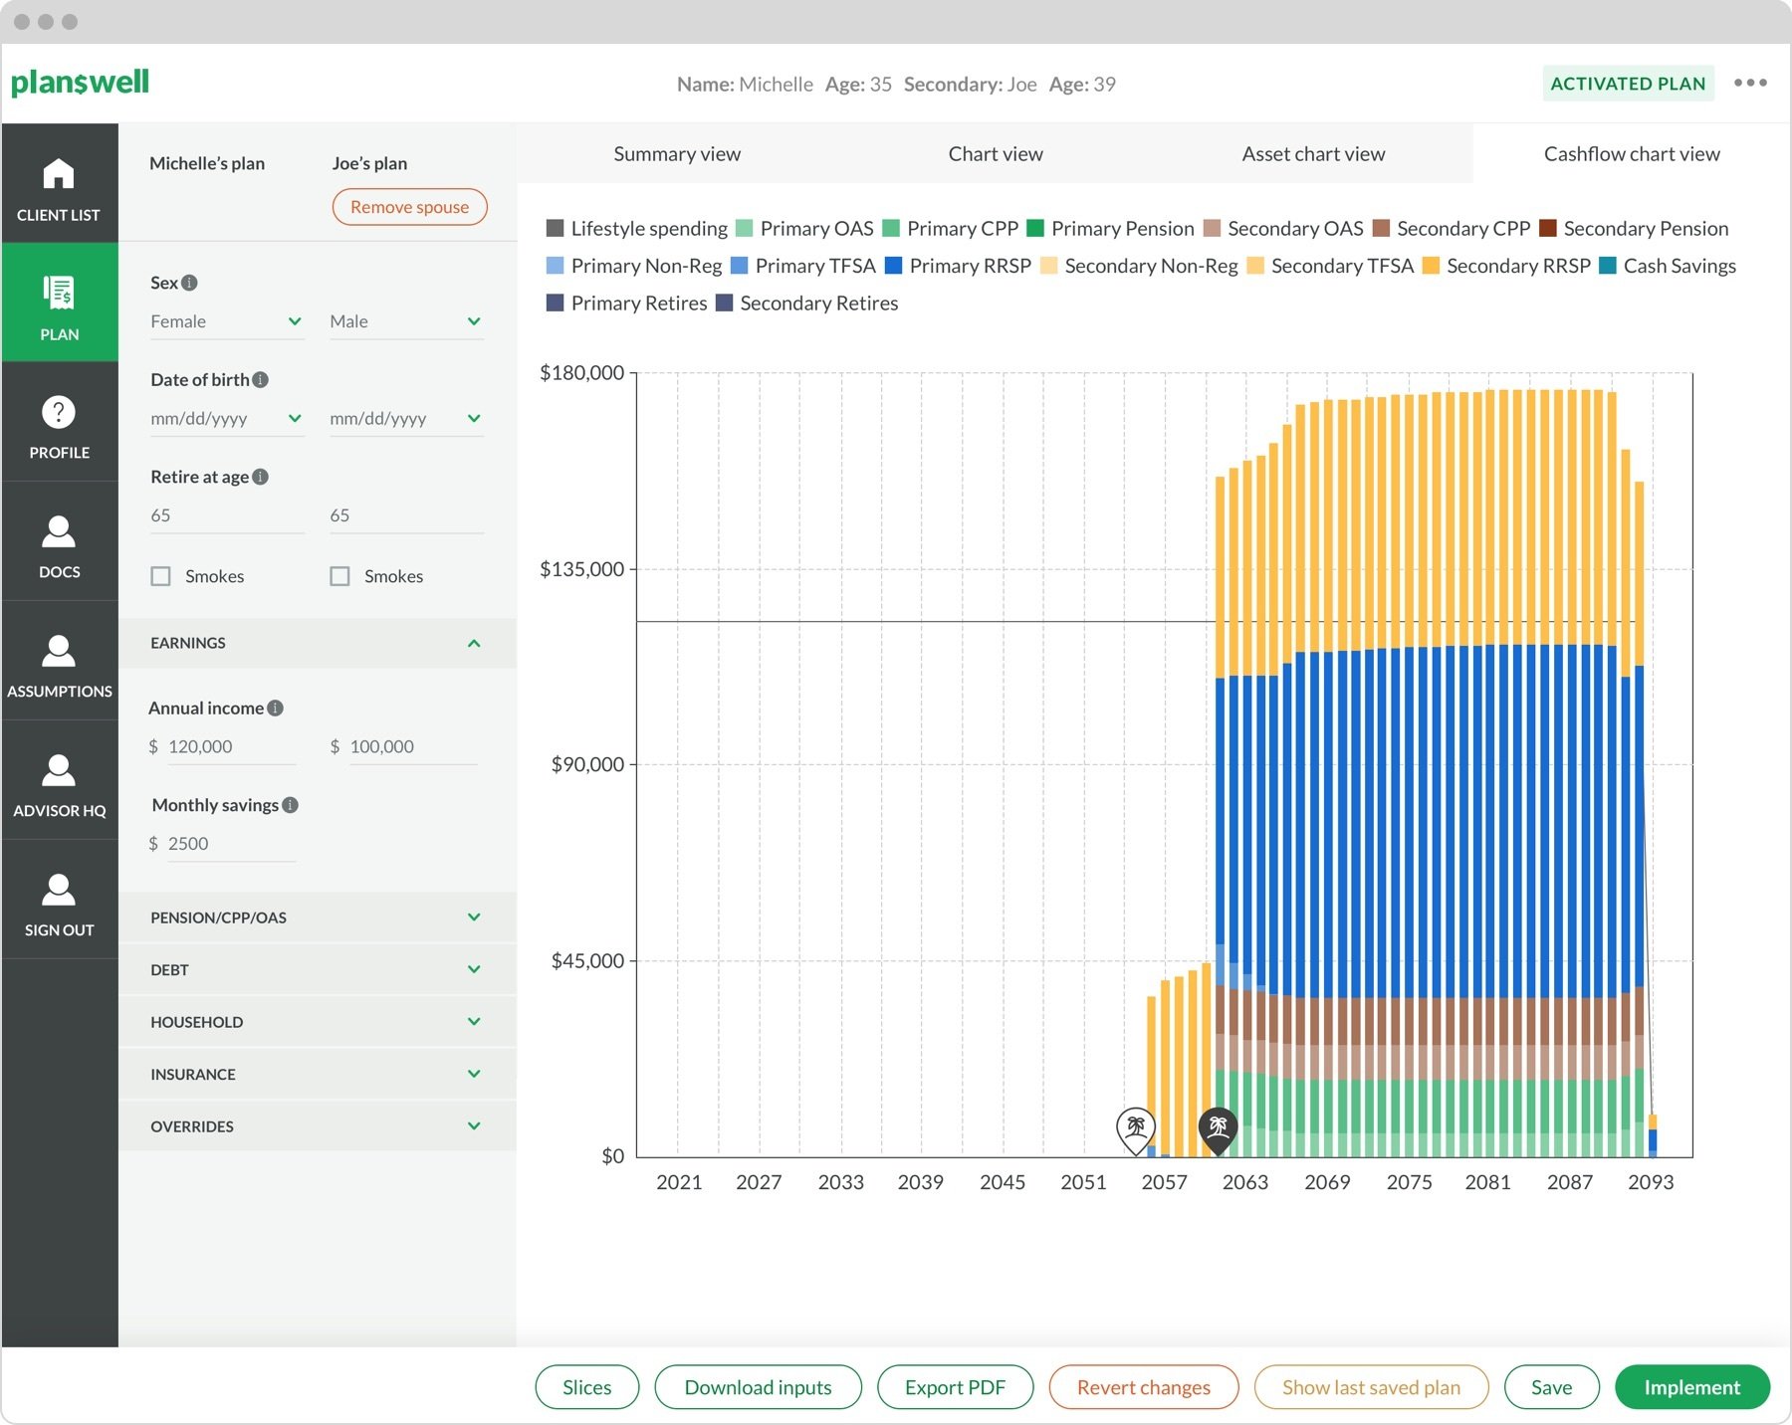Screen dimensions: 1792x1425
Task: Click the Cash Savings teal color swatch
Action: point(1607,266)
